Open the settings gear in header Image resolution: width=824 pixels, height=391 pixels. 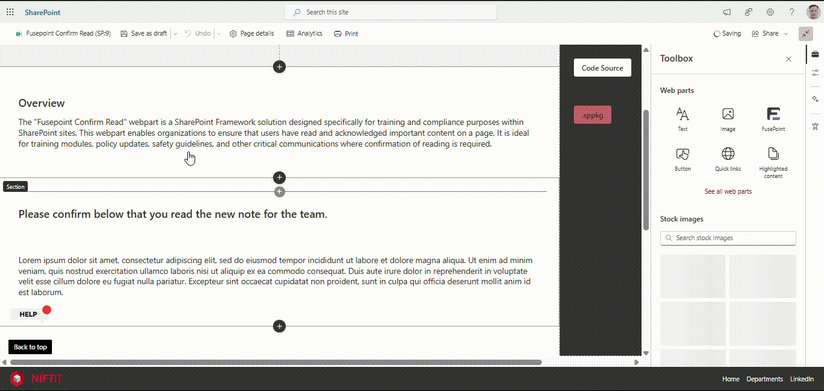click(x=770, y=12)
